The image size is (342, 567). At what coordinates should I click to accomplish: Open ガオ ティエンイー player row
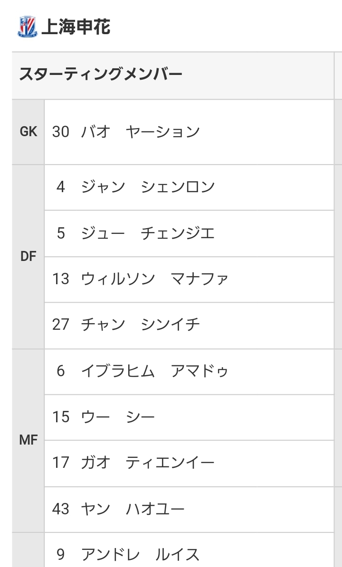click(148, 463)
